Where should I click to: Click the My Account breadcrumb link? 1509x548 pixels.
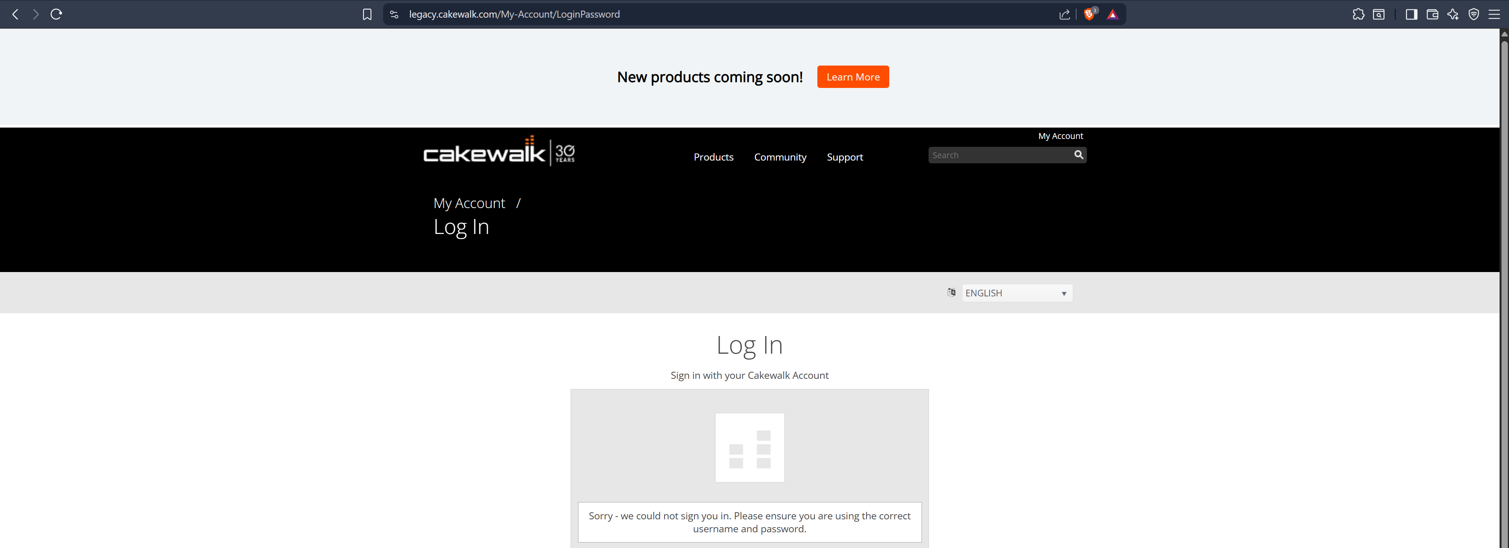click(469, 203)
